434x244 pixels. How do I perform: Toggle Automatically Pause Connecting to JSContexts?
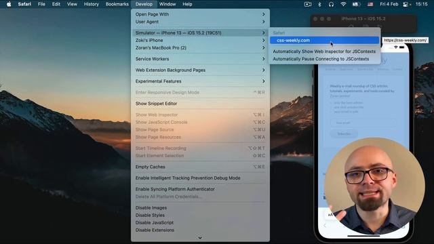click(324, 59)
